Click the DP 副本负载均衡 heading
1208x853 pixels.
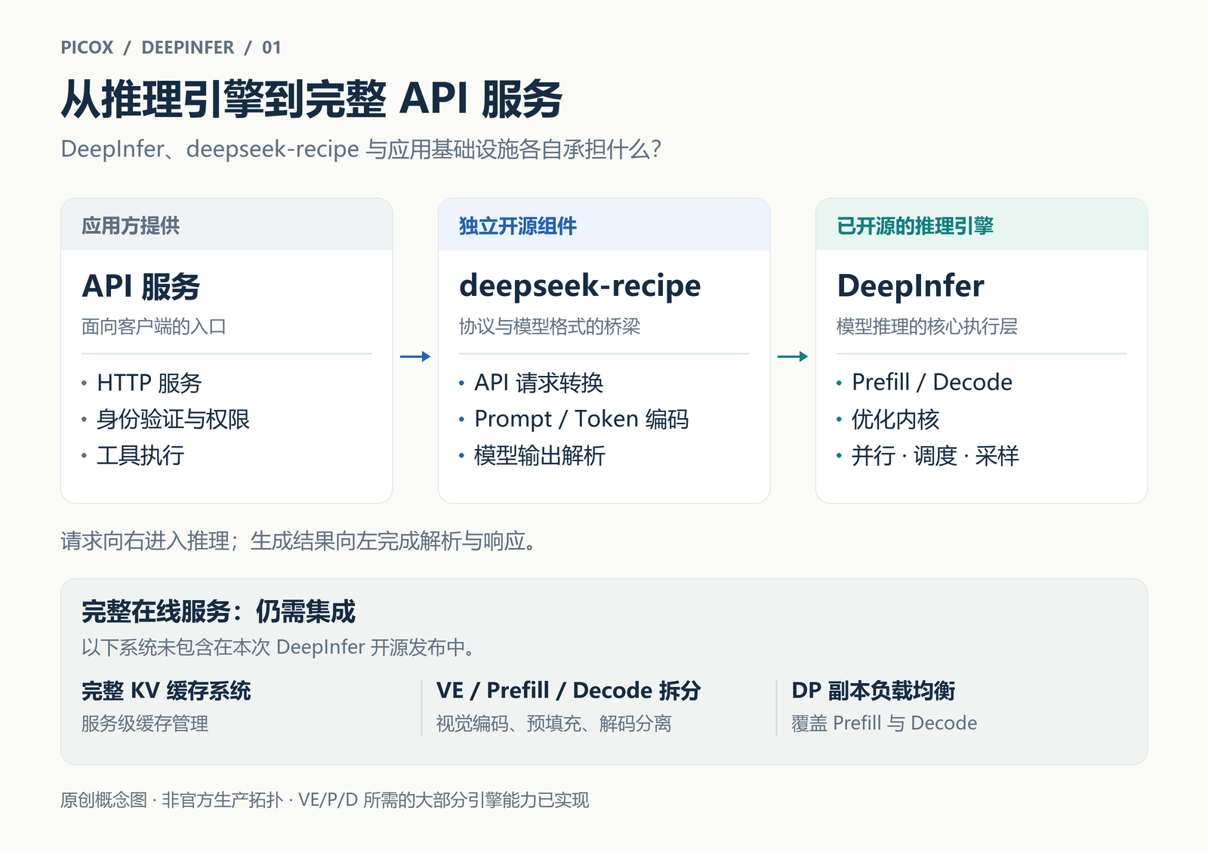tap(874, 691)
